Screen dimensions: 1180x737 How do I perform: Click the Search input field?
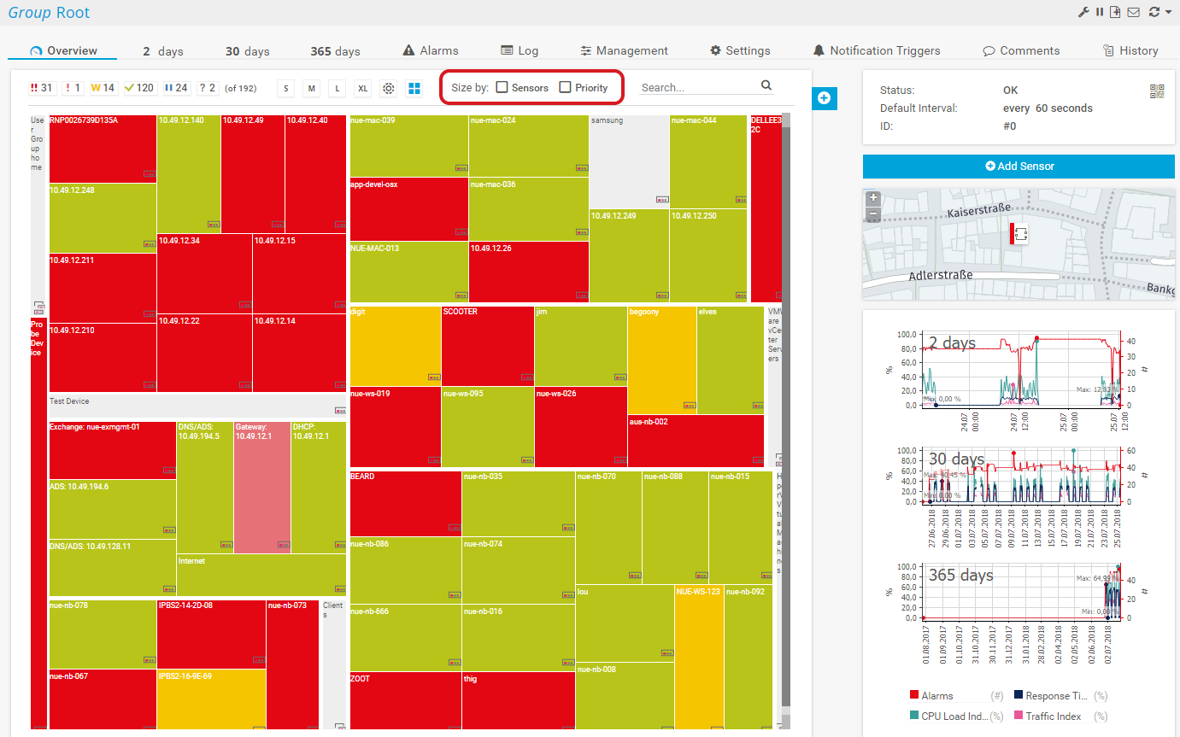tap(696, 87)
